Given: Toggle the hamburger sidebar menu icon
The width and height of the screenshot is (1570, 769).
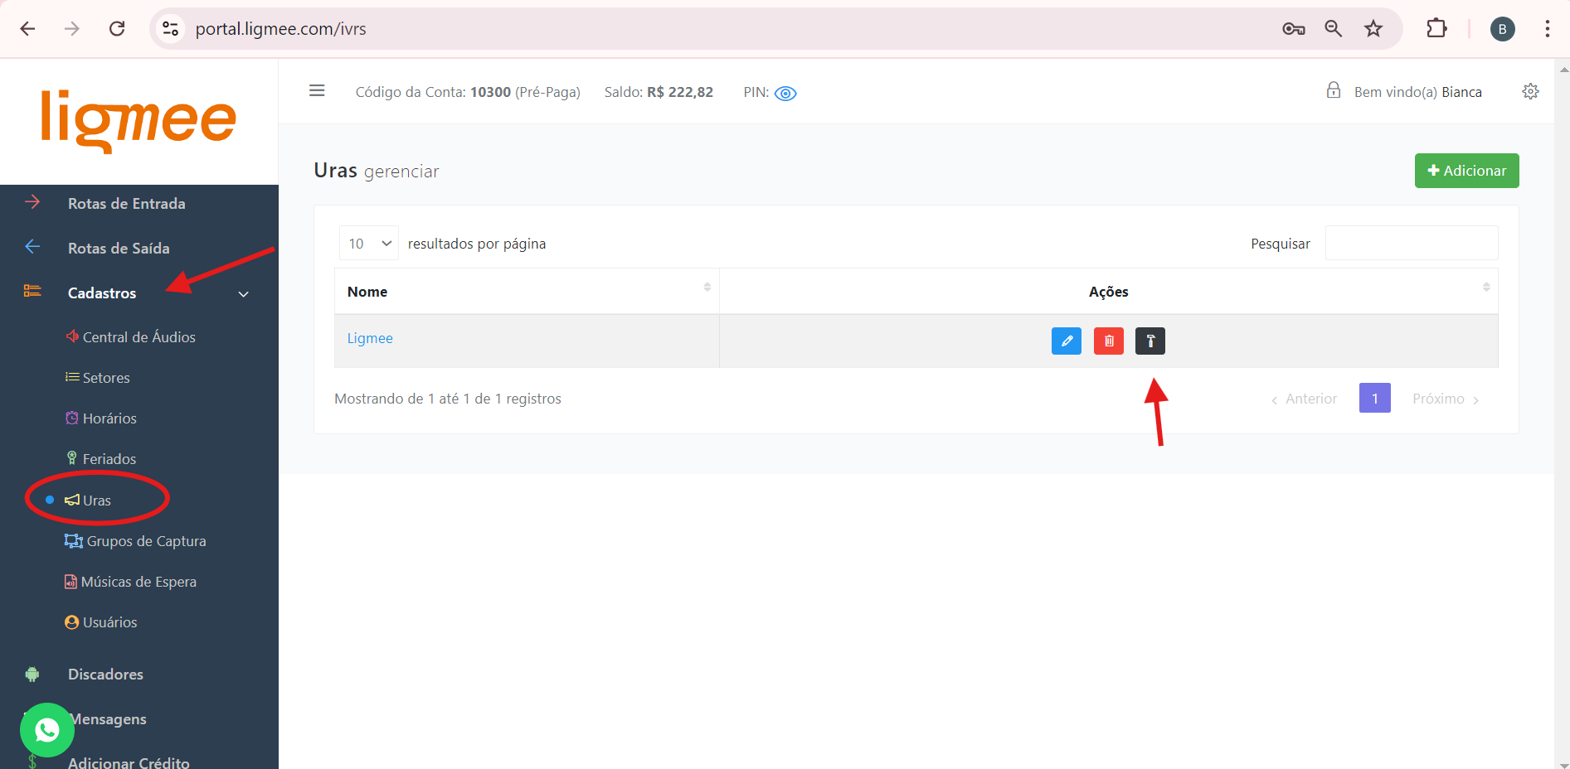Looking at the screenshot, I should point(317,90).
